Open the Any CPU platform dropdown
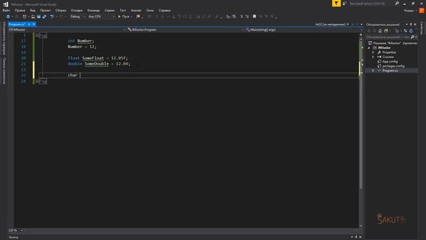 click(x=101, y=17)
